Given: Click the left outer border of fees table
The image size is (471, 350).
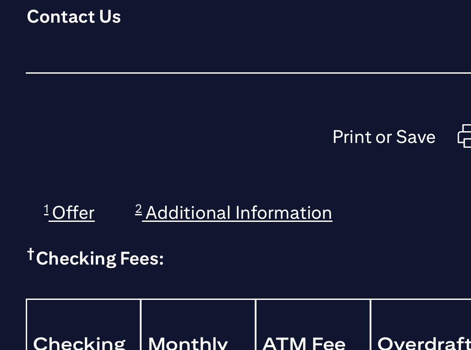Looking at the screenshot, I should pos(27,325).
